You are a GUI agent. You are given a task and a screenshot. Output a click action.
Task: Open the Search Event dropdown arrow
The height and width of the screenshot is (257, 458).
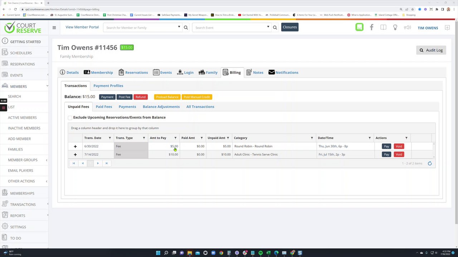pyautogui.click(x=268, y=27)
